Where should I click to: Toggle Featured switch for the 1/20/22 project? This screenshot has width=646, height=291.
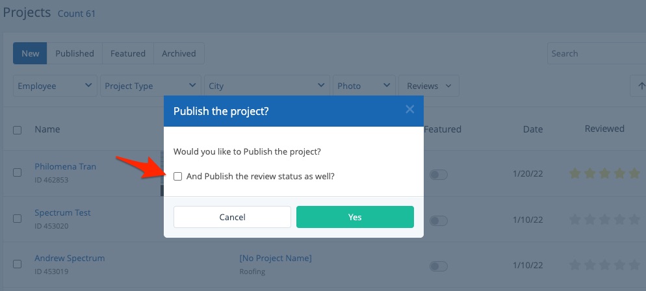pos(439,175)
